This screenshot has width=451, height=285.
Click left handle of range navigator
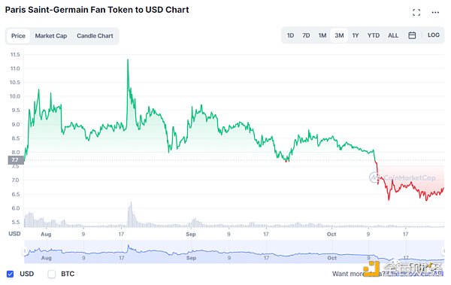pyautogui.click(x=25, y=251)
